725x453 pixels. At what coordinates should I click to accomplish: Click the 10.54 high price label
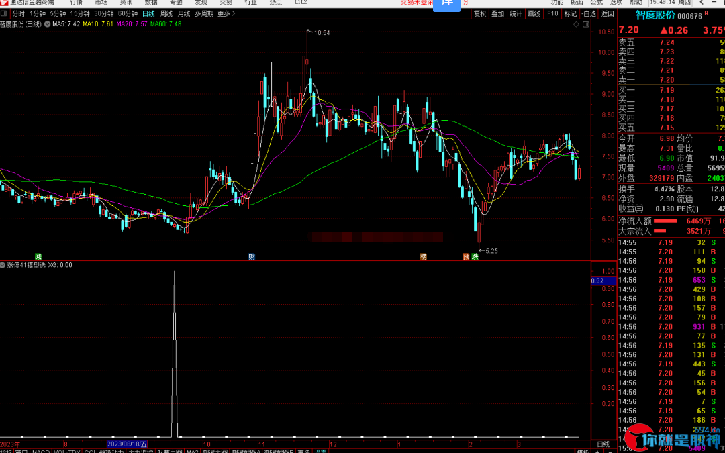coord(322,33)
